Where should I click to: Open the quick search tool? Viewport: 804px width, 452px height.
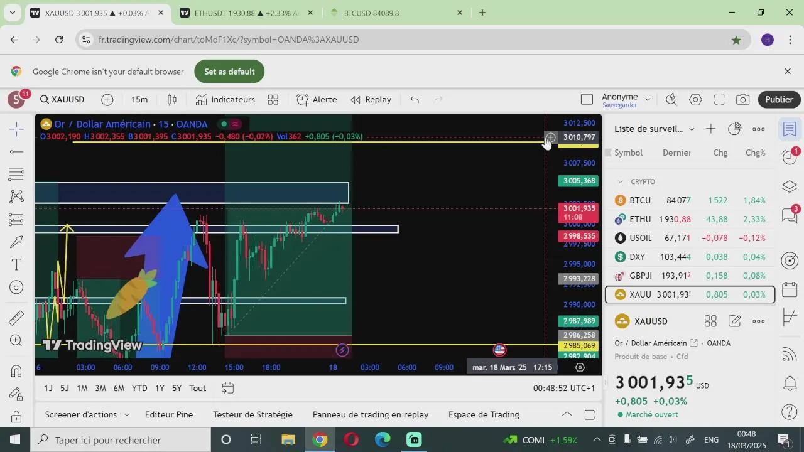pos(671,100)
